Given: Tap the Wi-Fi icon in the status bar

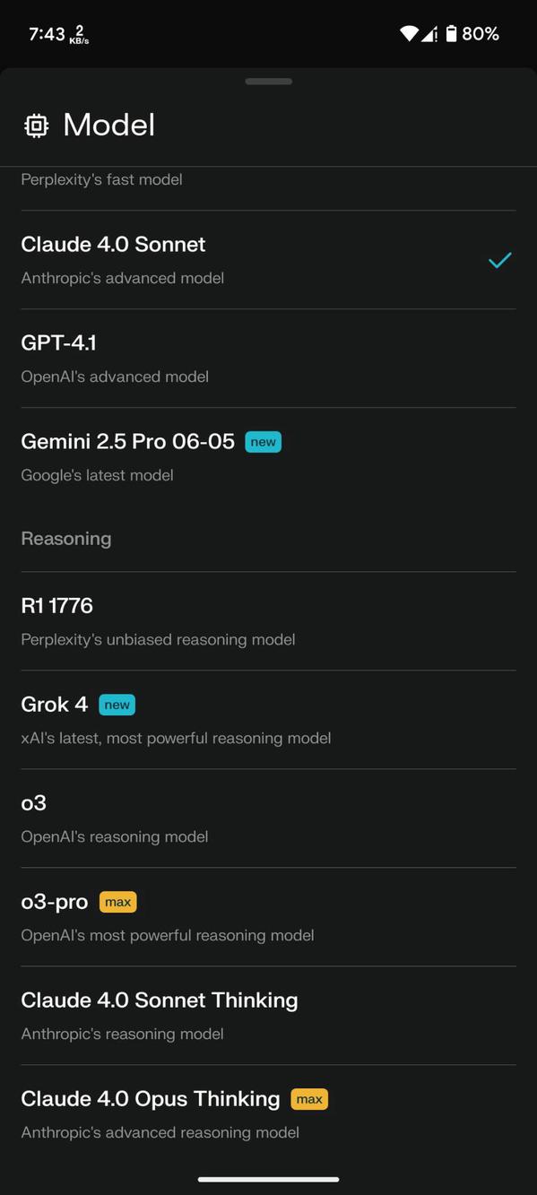Looking at the screenshot, I should pos(410,34).
